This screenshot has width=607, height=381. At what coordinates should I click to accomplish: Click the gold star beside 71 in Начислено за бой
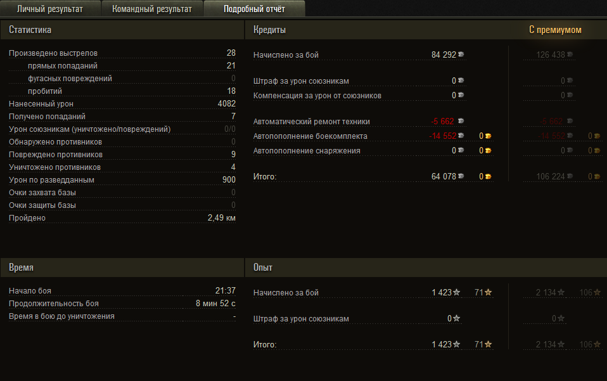(x=488, y=292)
